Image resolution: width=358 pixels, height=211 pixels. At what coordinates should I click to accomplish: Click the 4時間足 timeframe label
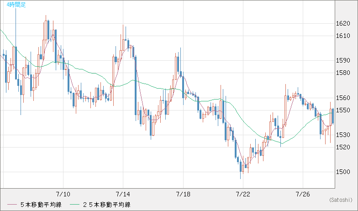coord(16,5)
